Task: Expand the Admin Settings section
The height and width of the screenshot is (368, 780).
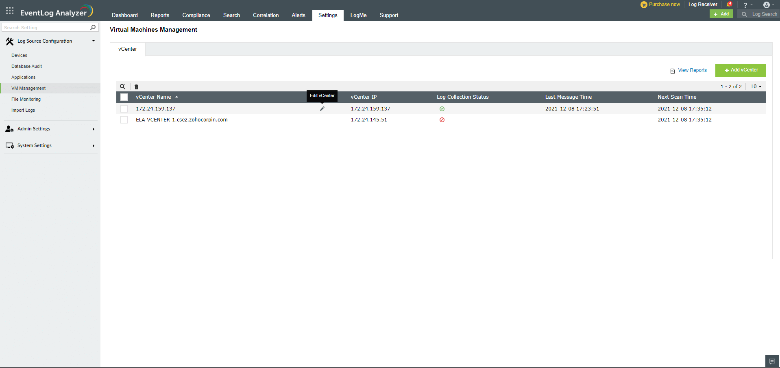Action: [x=93, y=129]
